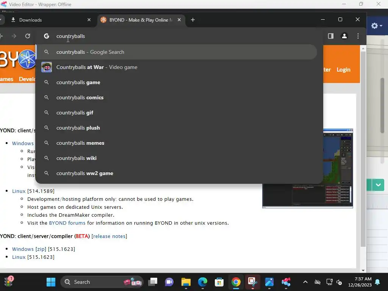The height and width of the screenshot is (291, 388).
Task: Open the Photos app on taskbar
Action: point(269,282)
